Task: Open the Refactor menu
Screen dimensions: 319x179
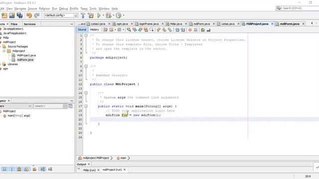Action: click(x=44, y=9)
